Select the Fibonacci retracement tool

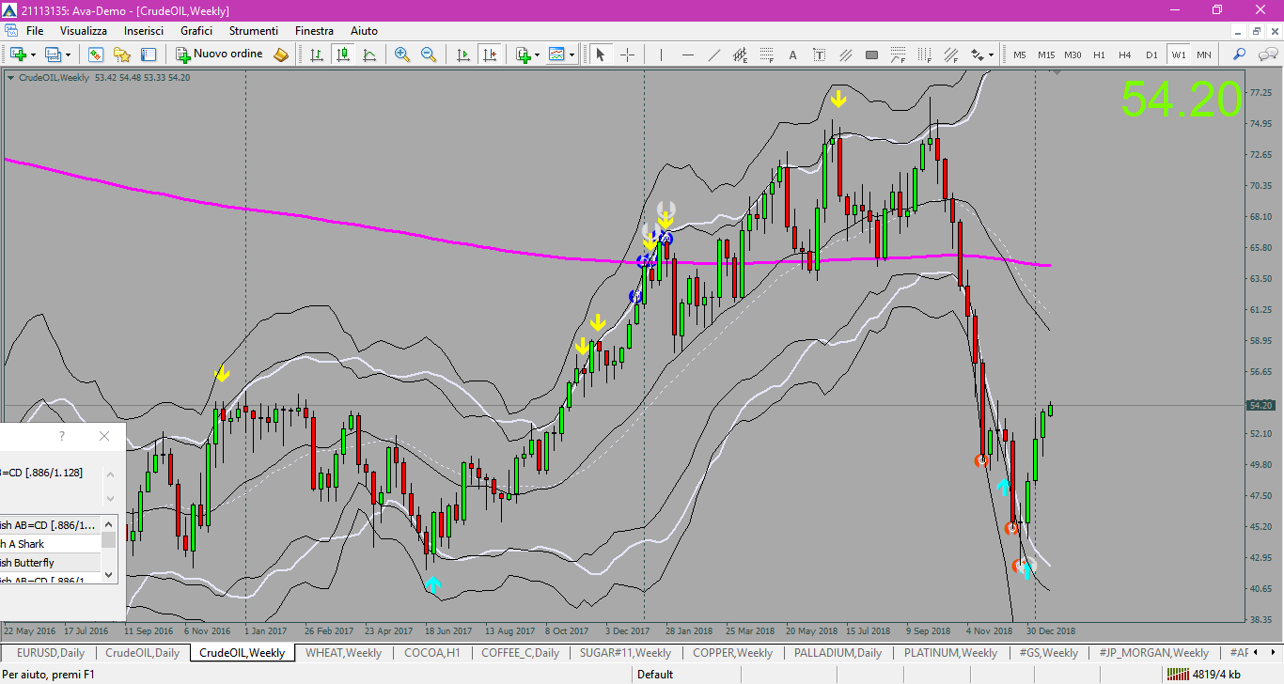click(x=766, y=54)
